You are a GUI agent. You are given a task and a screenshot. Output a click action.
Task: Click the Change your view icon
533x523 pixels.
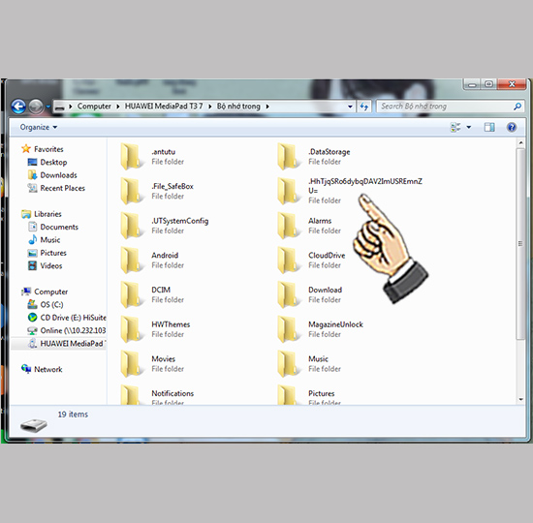click(x=455, y=128)
